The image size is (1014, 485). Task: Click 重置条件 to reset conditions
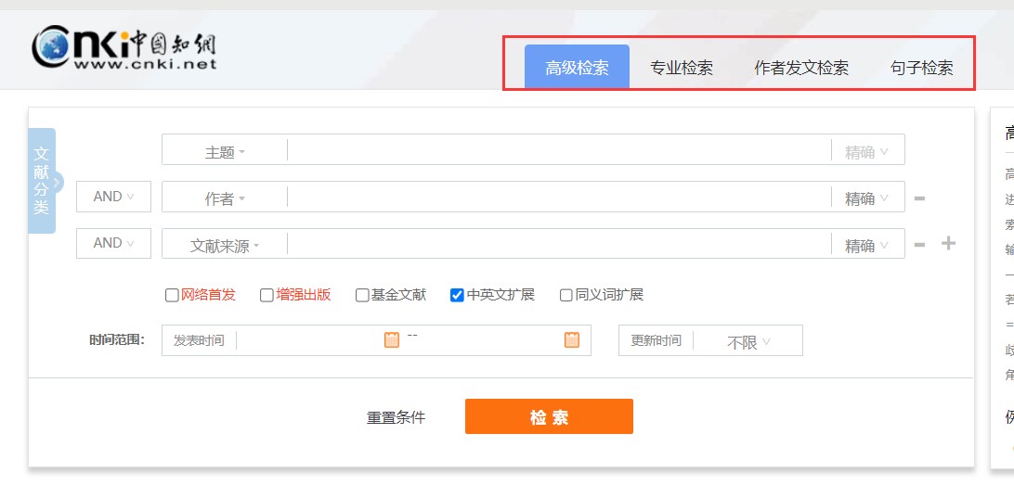[x=396, y=417]
